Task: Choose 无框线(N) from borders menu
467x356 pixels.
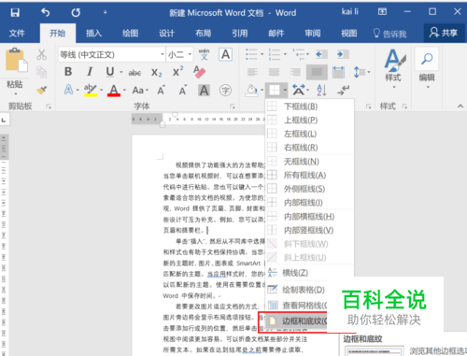Action: tap(309, 162)
